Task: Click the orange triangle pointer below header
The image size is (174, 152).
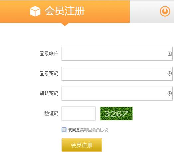Action: (65, 24)
